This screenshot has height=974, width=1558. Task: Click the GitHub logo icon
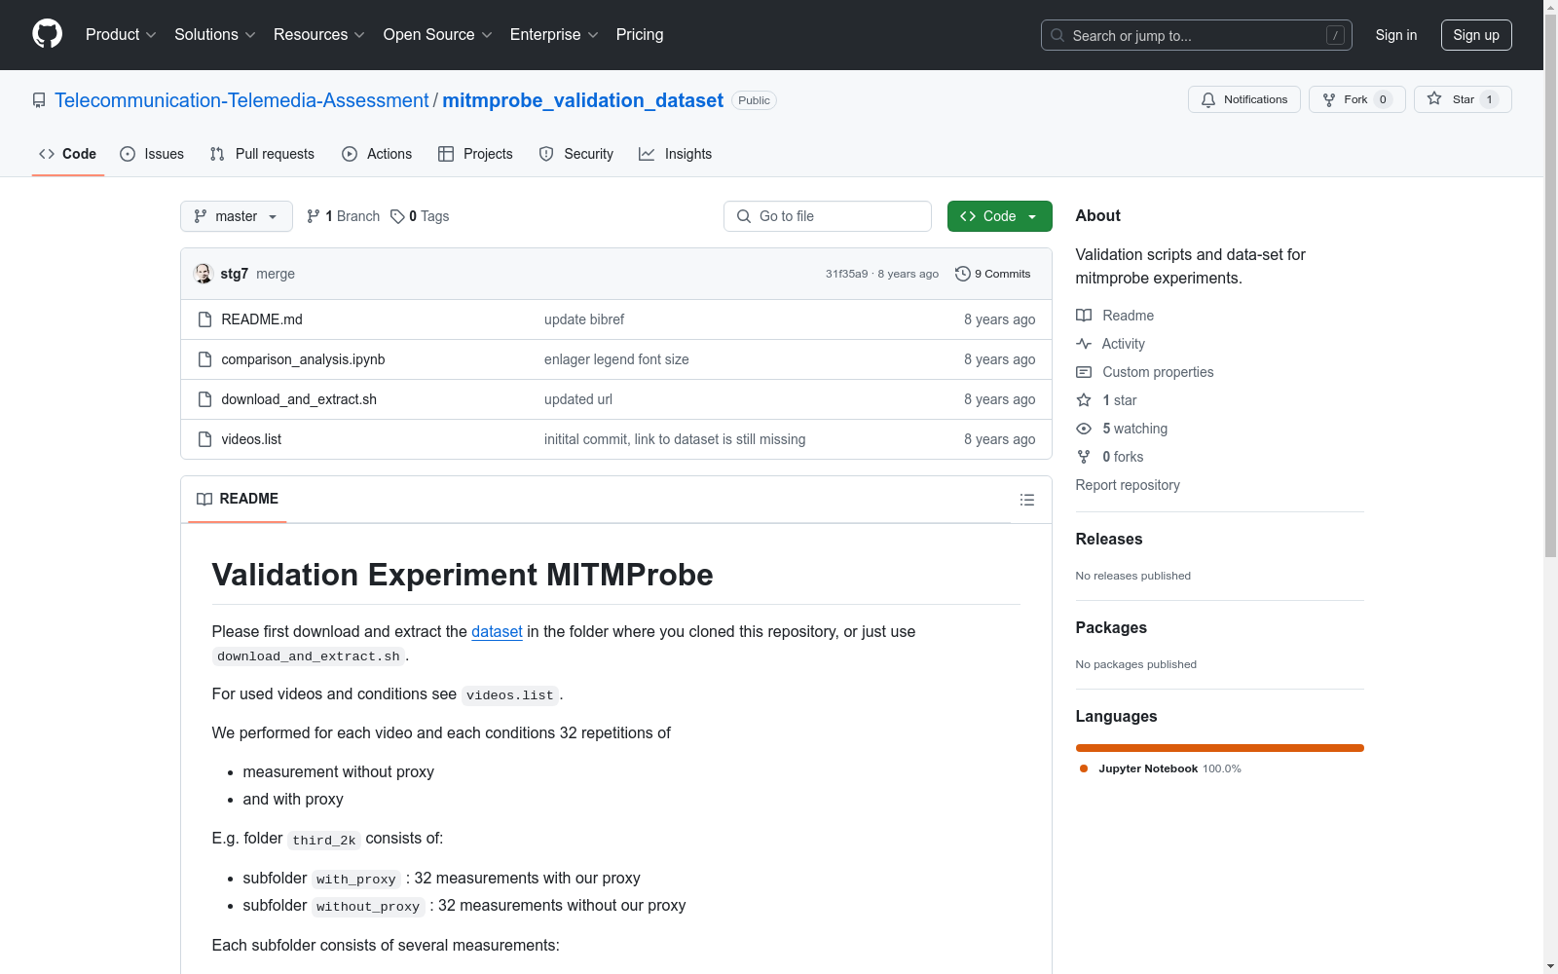coord(47,34)
